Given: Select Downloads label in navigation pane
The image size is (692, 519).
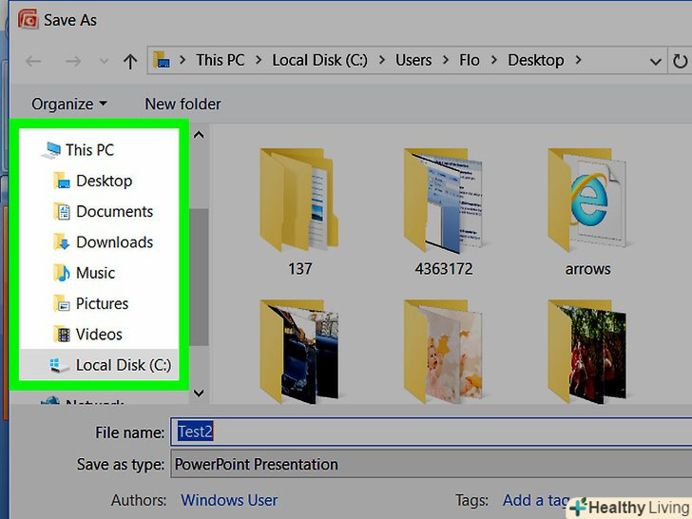Looking at the screenshot, I should pyautogui.click(x=115, y=242).
